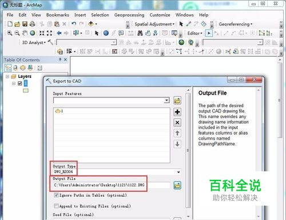Open the Help menu
Viewport: 286px width, 220px height.
point(204,15)
